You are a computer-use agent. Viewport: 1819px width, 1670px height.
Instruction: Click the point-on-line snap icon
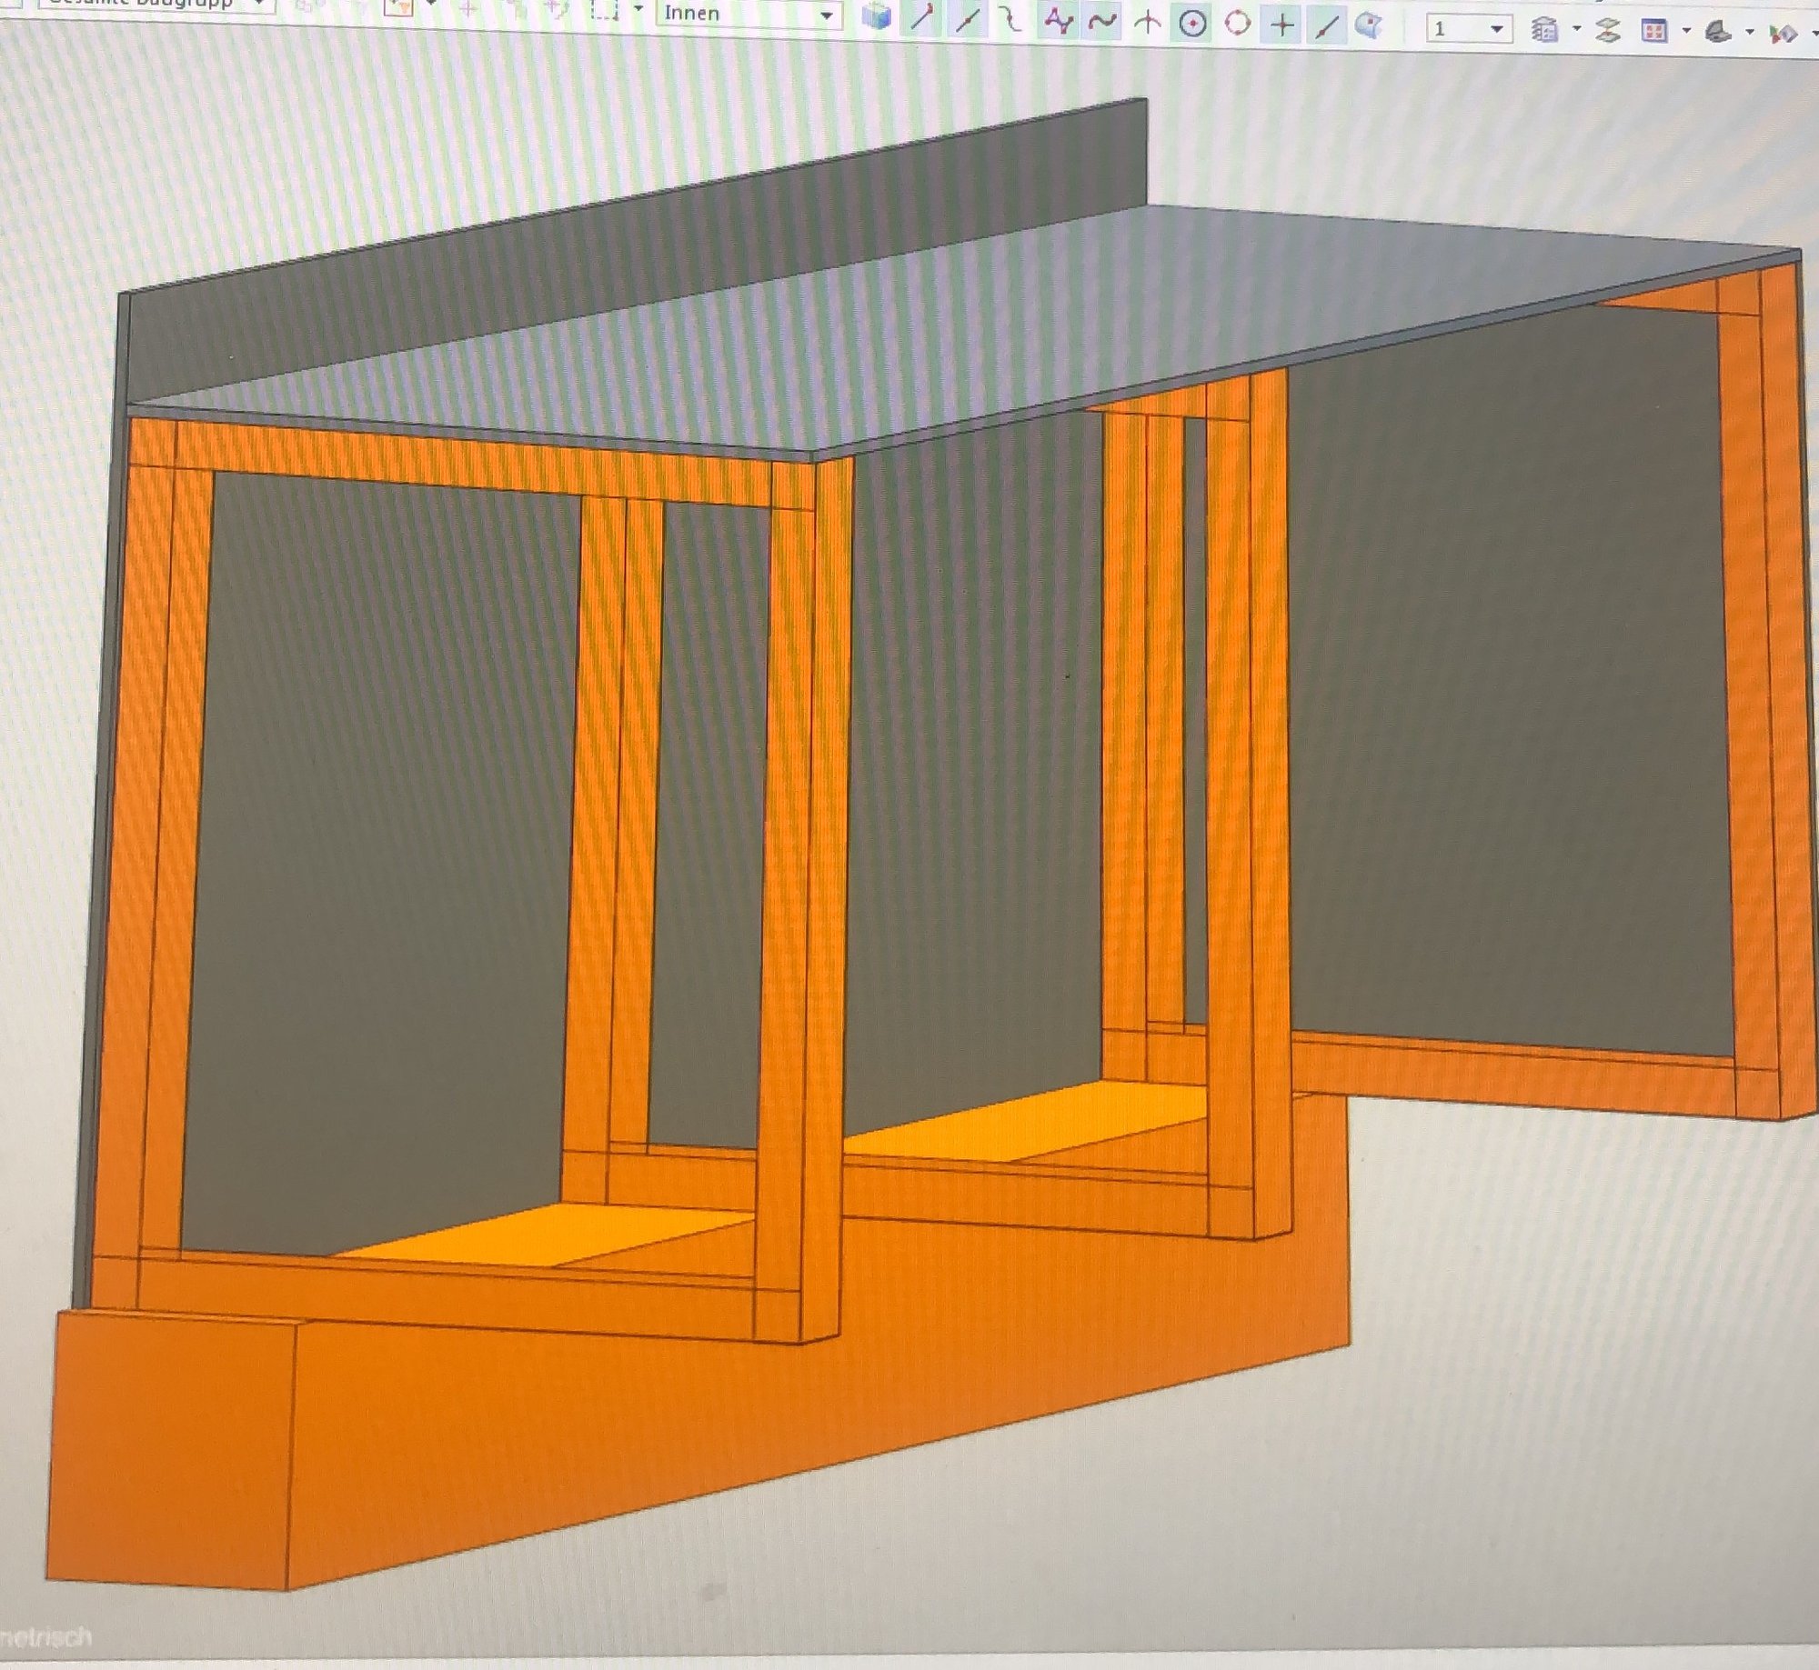point(1327,26)
